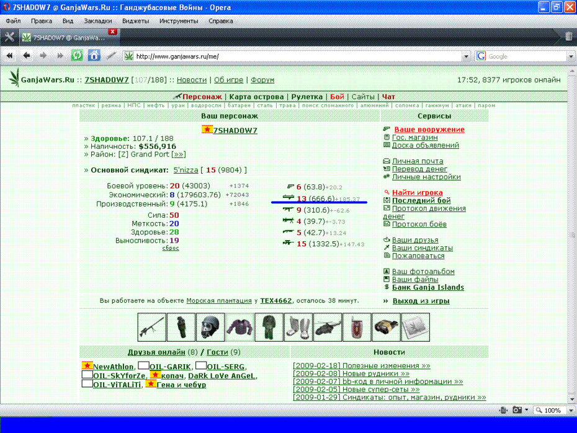The image size is (577, 433).
Task: Expand the camera icon dropdown arrow in status bar
Action: (527, 410)
